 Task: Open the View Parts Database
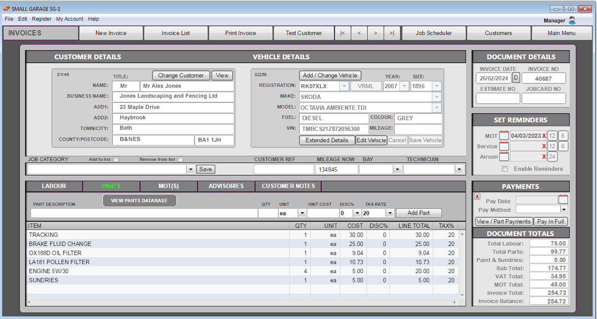139,200
